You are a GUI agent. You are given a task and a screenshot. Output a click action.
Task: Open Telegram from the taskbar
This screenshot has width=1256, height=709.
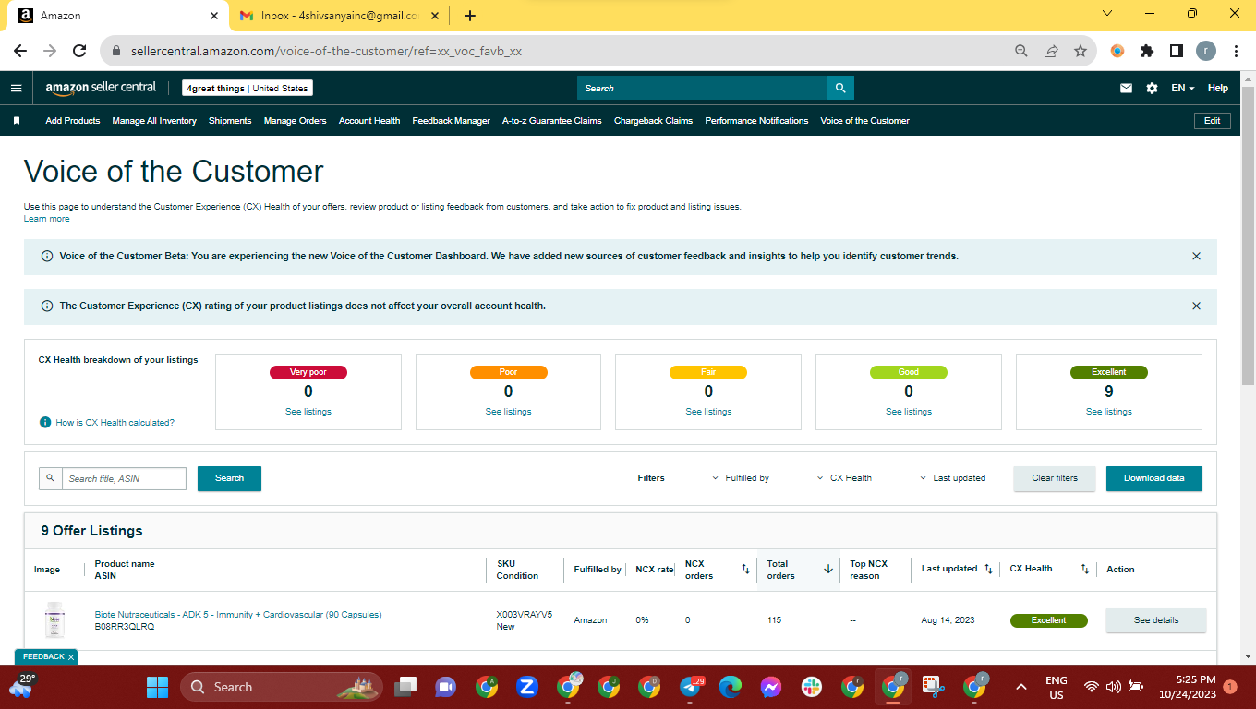click(x=691, y=687)
